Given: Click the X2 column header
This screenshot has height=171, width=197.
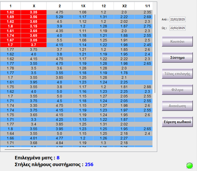Looking at the screenshot, I should click(x=124, y=6).
